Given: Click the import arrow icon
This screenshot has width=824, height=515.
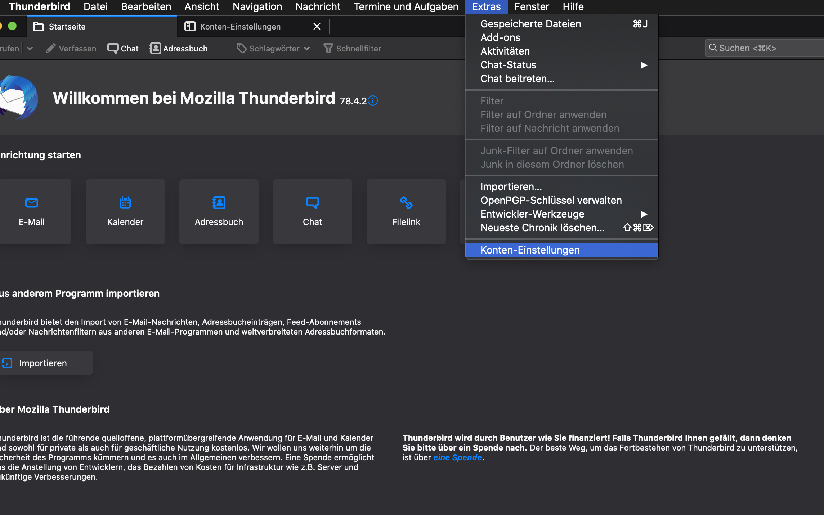Looking at the screenshot, I should pos(6,363).
